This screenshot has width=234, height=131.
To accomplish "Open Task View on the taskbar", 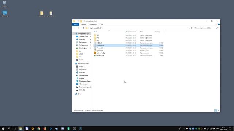I will [x=15, y=128].
